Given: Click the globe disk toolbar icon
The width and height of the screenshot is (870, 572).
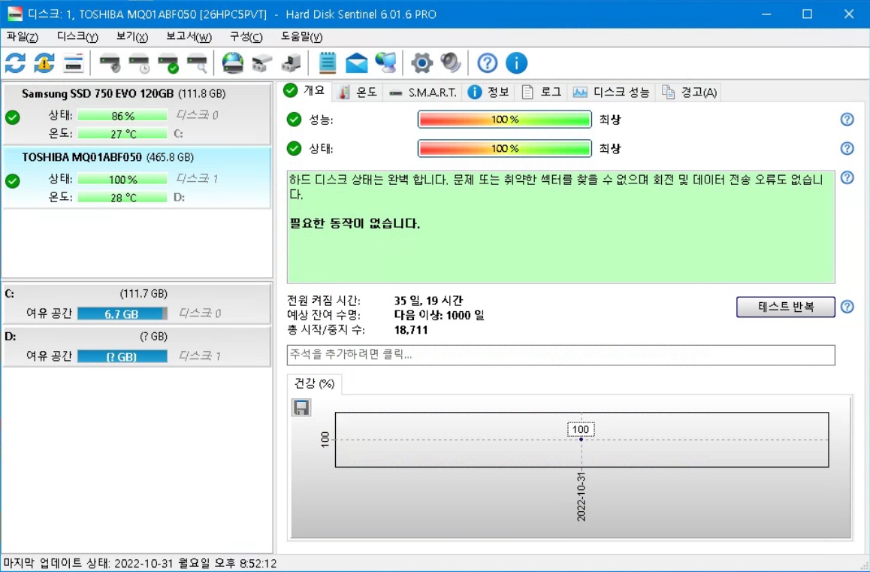Looking at the screenshot, I should [x=232, y=62].
